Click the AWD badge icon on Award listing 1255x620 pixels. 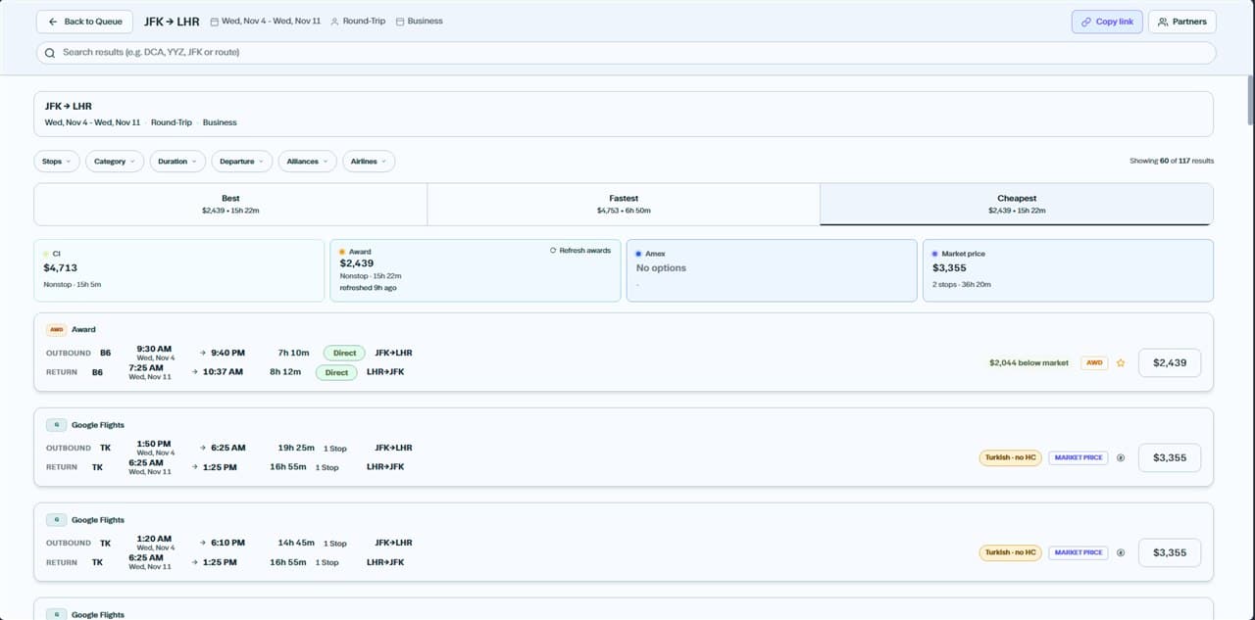pos(56,330)
